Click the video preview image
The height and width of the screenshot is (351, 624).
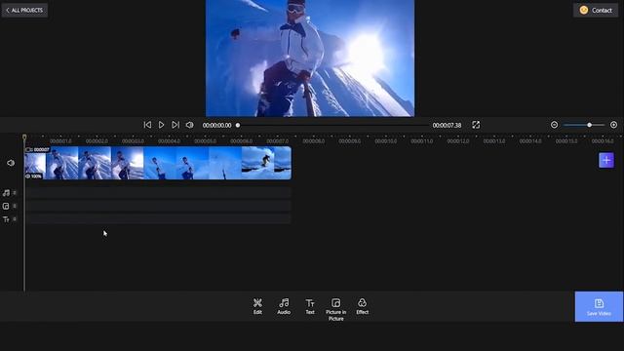click(x=310, y=58)
